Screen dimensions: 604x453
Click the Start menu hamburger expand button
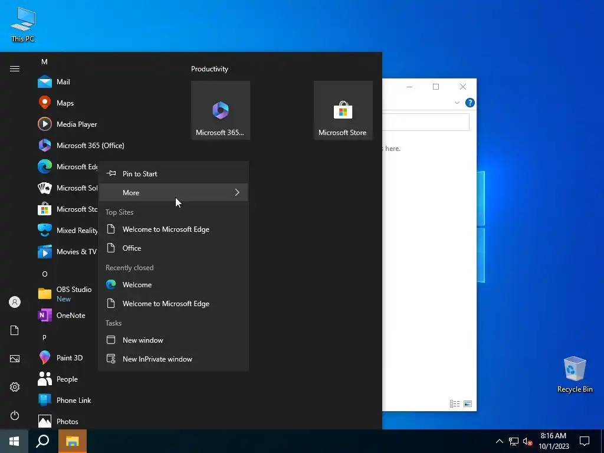[x=15, y=69]
